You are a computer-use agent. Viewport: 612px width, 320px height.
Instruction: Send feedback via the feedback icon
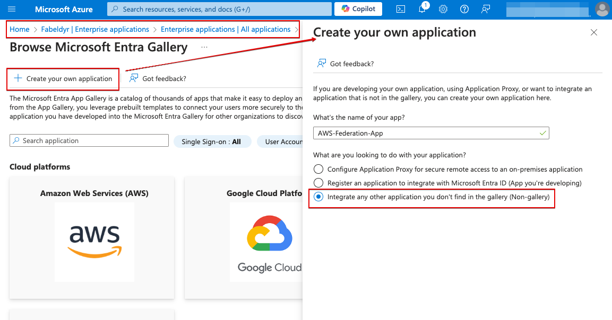(485, 9)
